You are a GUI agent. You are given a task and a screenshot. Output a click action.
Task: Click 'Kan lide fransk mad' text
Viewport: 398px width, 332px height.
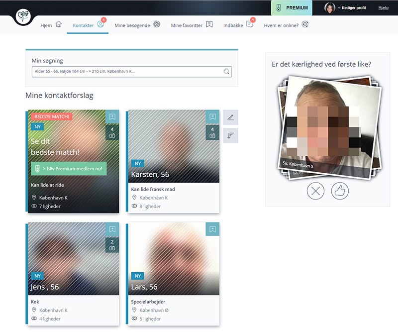pyautogui.click(x=153, y=189)
